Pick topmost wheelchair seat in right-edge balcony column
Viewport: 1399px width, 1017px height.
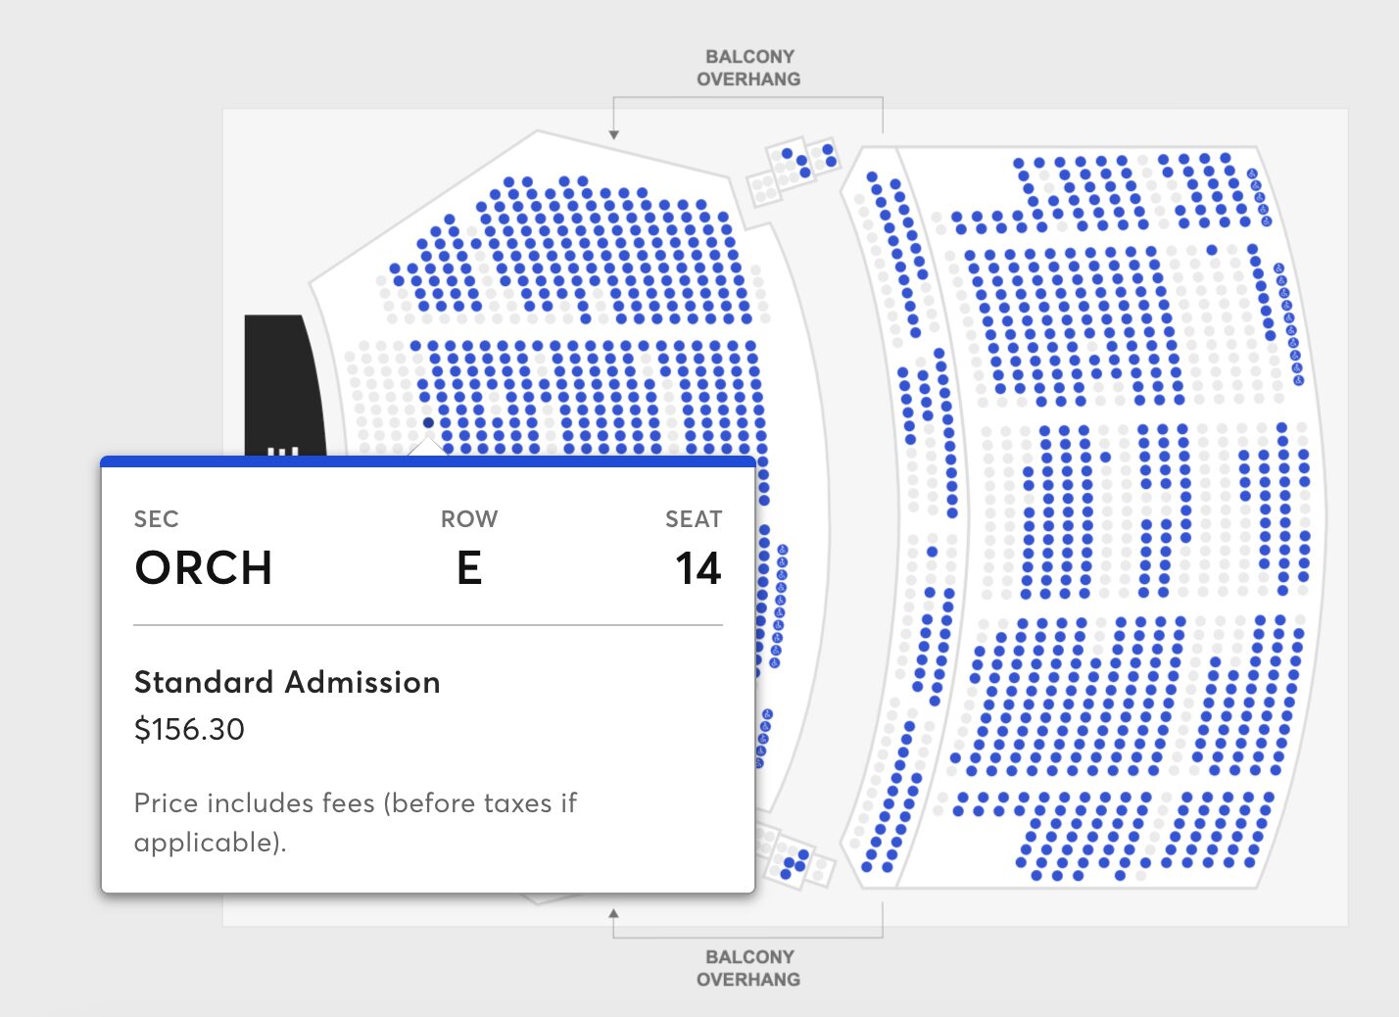(1278, 268)
